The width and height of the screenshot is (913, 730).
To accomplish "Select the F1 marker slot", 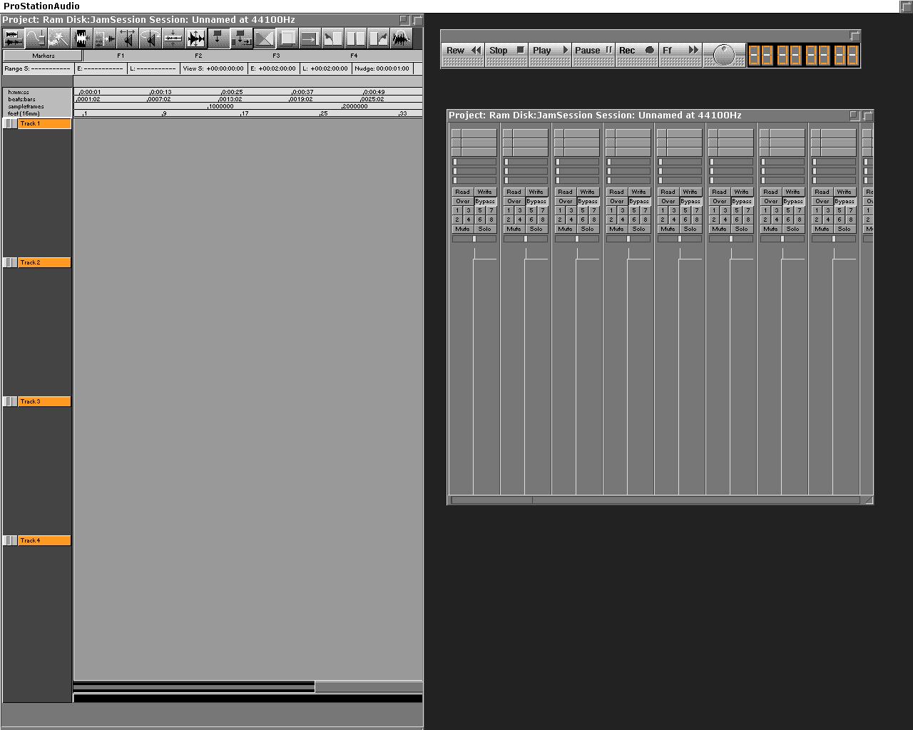I will [121, 56].
